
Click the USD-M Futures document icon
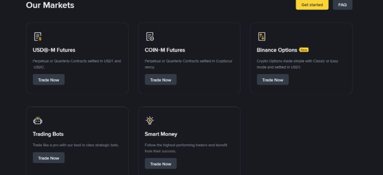tap(37, 37)
